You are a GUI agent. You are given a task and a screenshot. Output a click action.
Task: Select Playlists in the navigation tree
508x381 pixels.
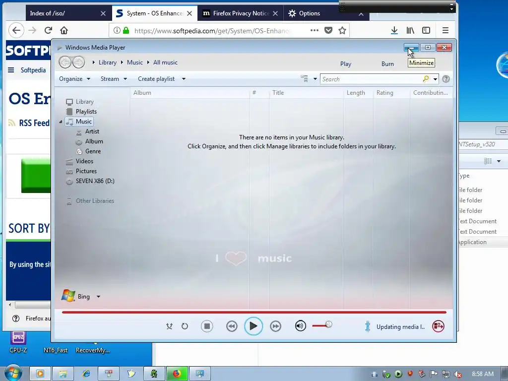86,112
